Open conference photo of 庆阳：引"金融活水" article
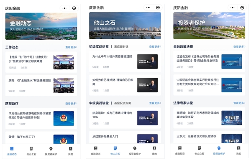The width and height of the screenshot is (251, 160). point(64,86)
